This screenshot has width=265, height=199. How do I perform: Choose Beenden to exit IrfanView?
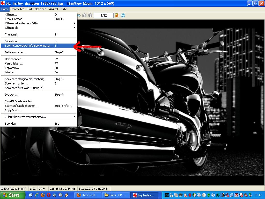coord(39,124)
